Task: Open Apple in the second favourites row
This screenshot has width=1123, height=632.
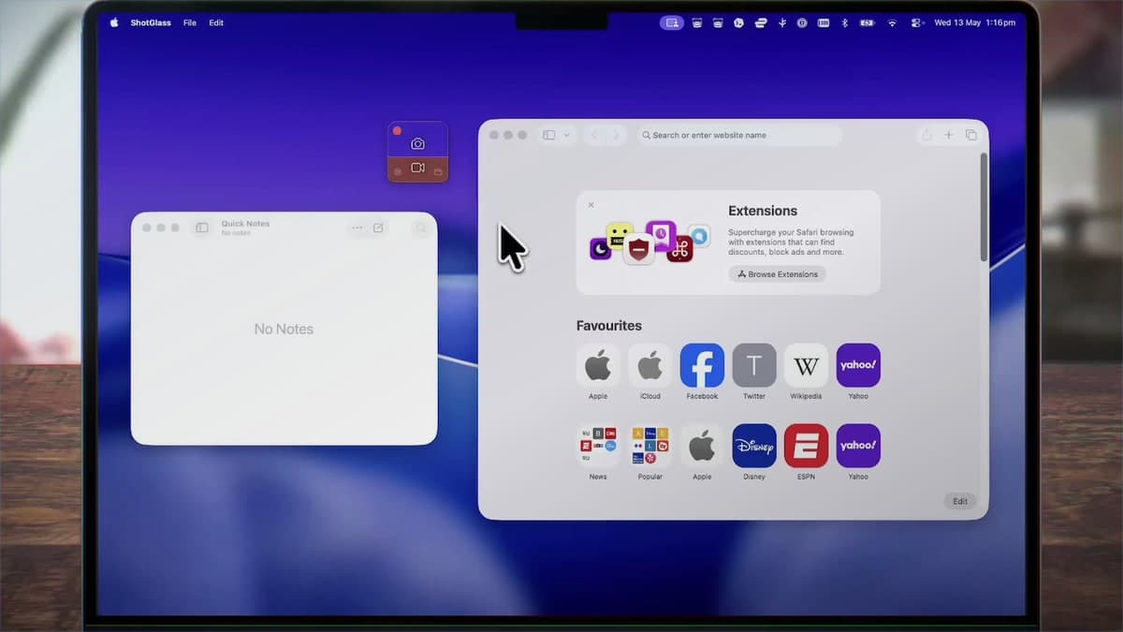Action: pyautogui.click(x=702, y=446)
